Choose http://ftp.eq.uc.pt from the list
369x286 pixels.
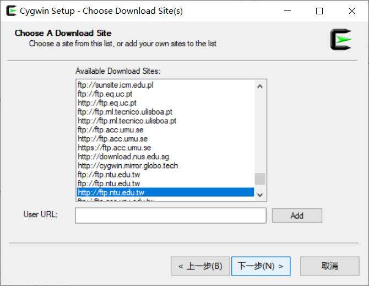point(107,103)
